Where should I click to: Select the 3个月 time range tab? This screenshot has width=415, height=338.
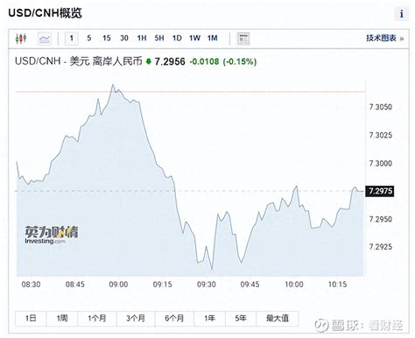pyautogui.click(x=136, y=319)
